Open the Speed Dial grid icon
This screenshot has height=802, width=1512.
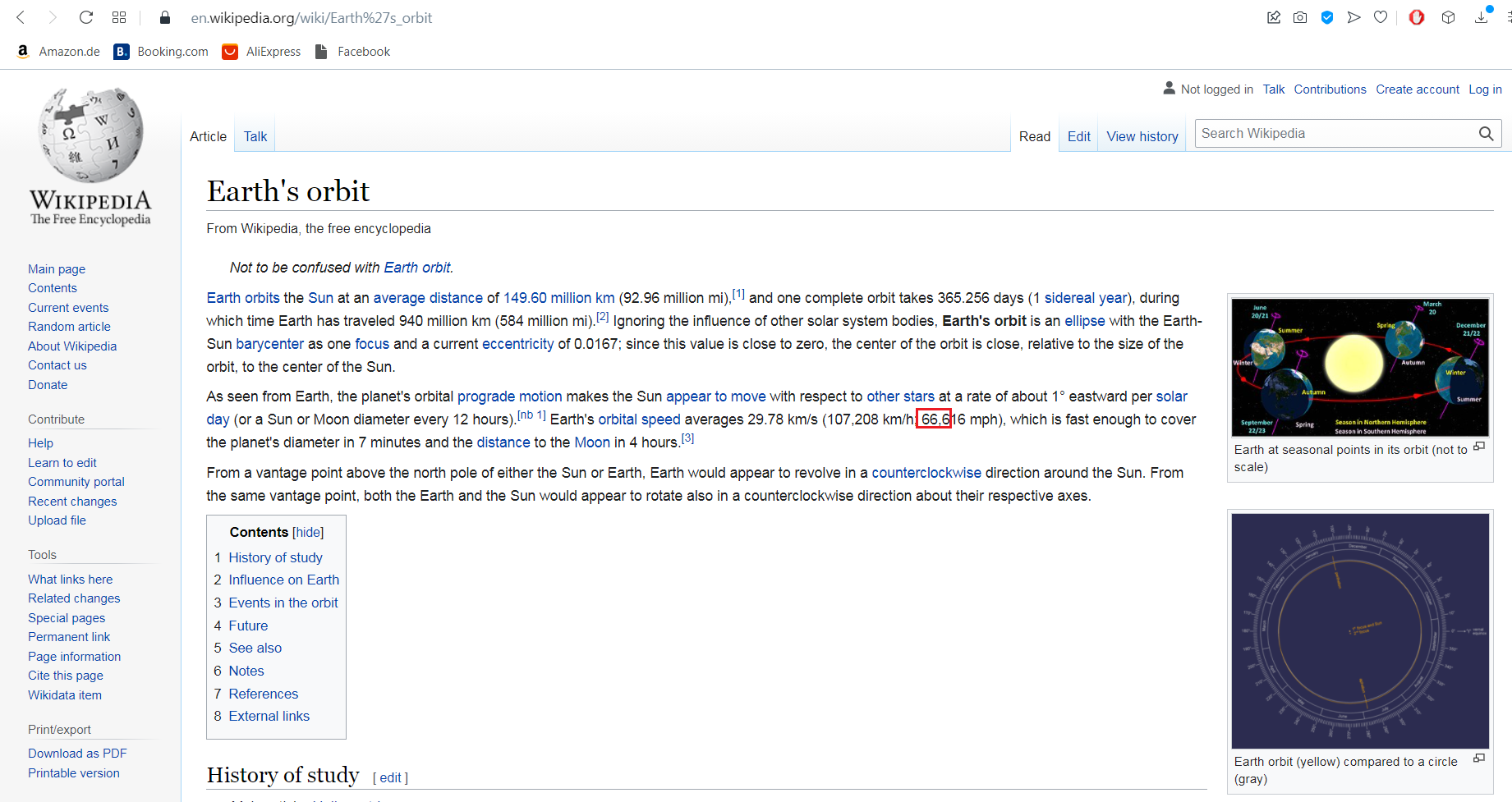coord(119,17)
